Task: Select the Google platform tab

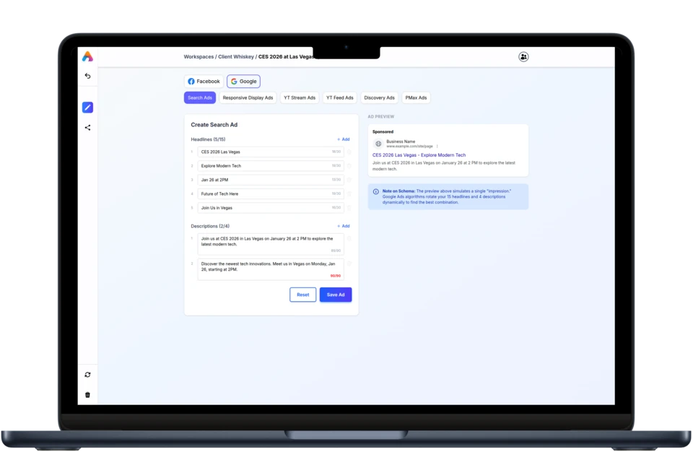Action: click(243, 82)
